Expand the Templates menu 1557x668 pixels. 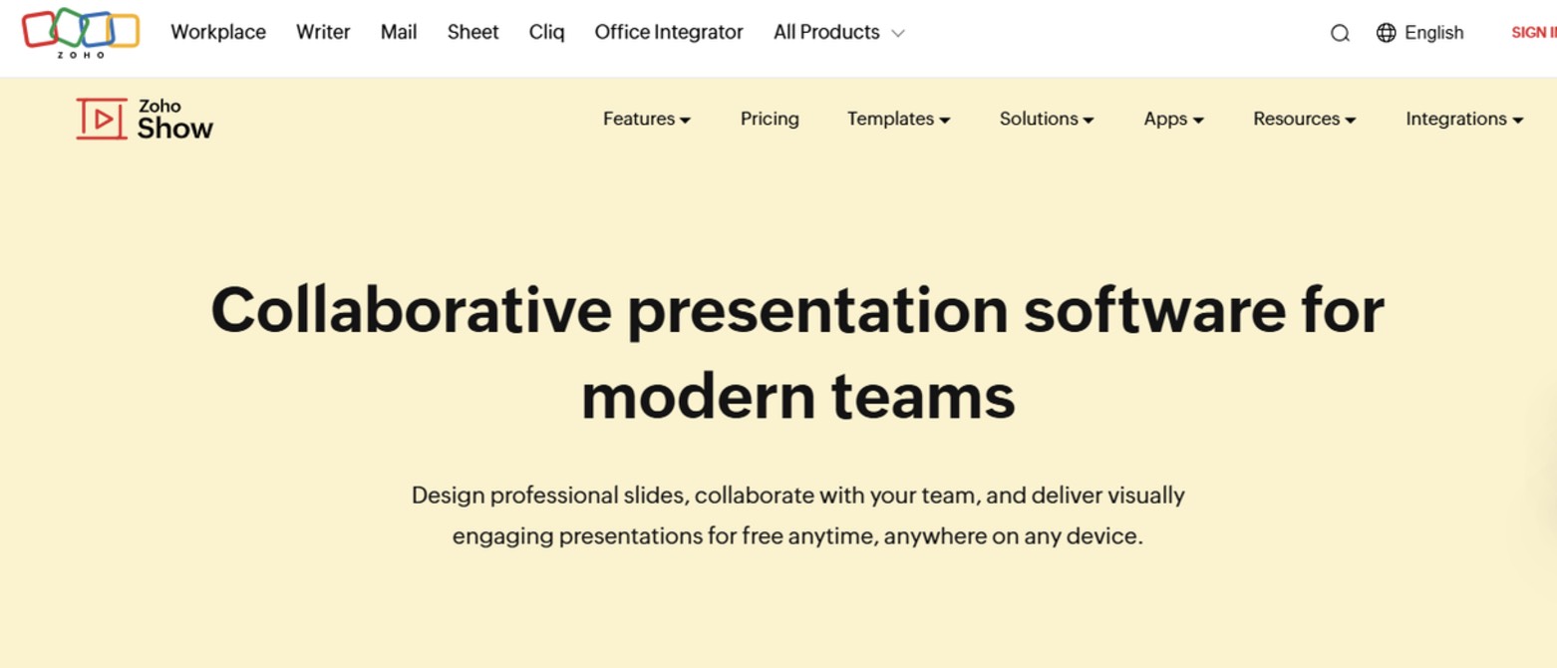899,119
